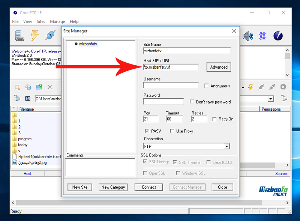Select the 'program' folder icon

(x=14, y=139)
